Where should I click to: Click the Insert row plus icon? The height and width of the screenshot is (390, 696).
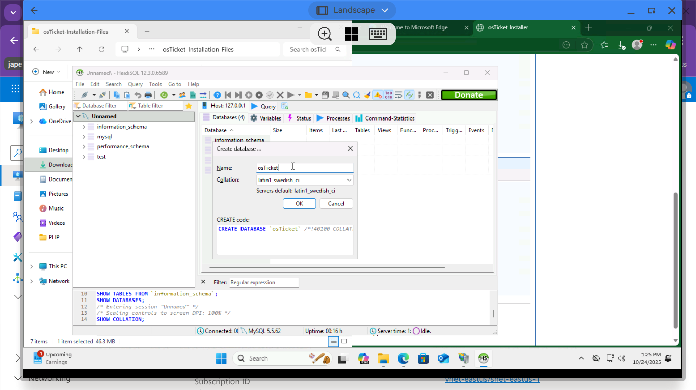point(249,95)
